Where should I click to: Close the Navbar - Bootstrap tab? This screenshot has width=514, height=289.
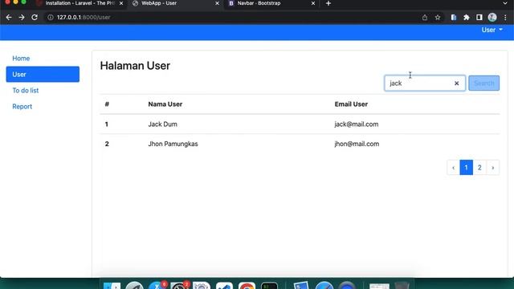[x=313, y=3]
